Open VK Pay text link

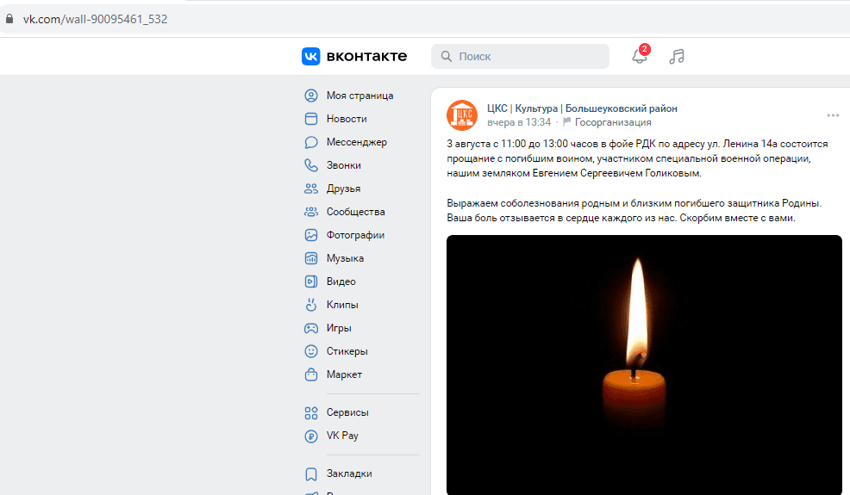pos(342,436)
